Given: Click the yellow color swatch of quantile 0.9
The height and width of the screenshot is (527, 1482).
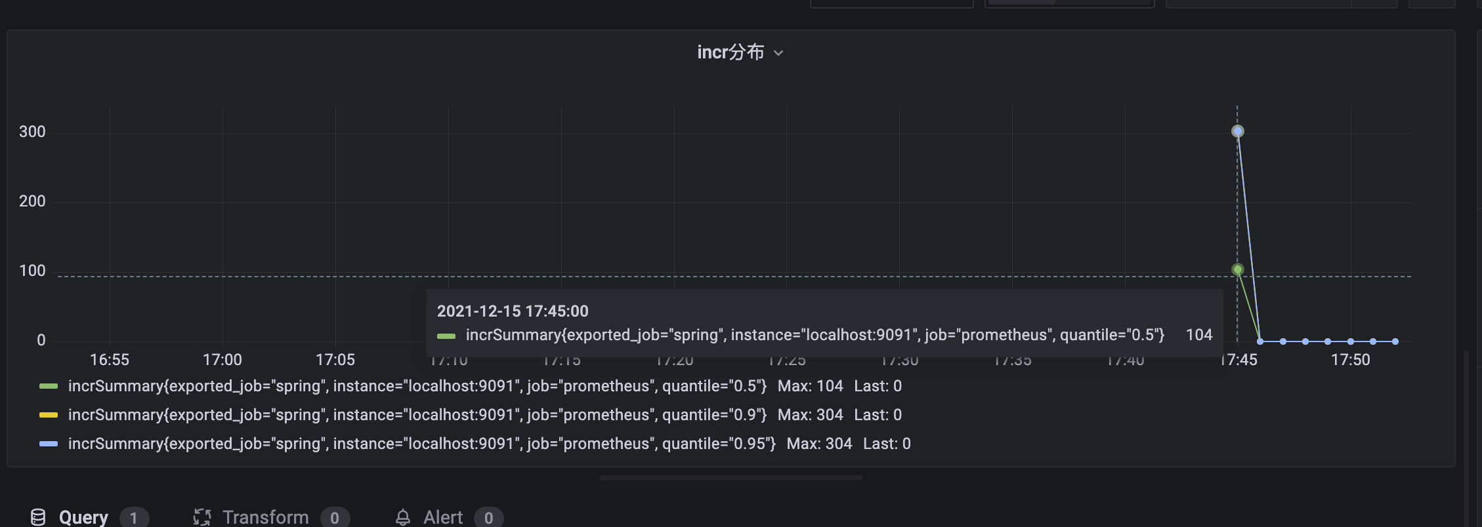Looking at the screenshot, I should point(49,415).
